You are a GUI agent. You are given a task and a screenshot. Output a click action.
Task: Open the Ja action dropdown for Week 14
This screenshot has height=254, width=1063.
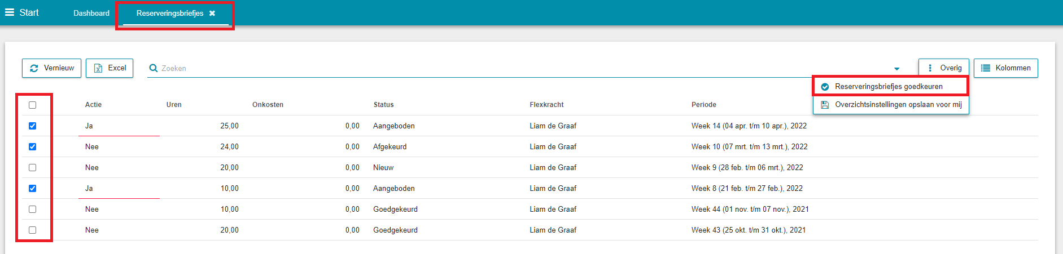point(119,126)
